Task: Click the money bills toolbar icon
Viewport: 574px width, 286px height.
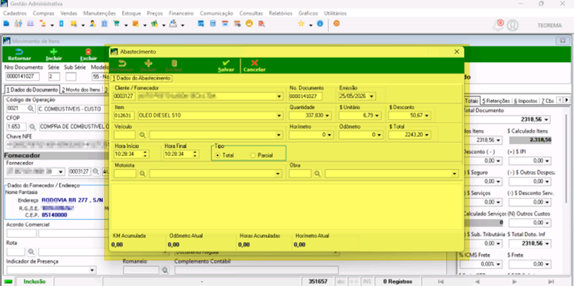Action: (155, 24)
